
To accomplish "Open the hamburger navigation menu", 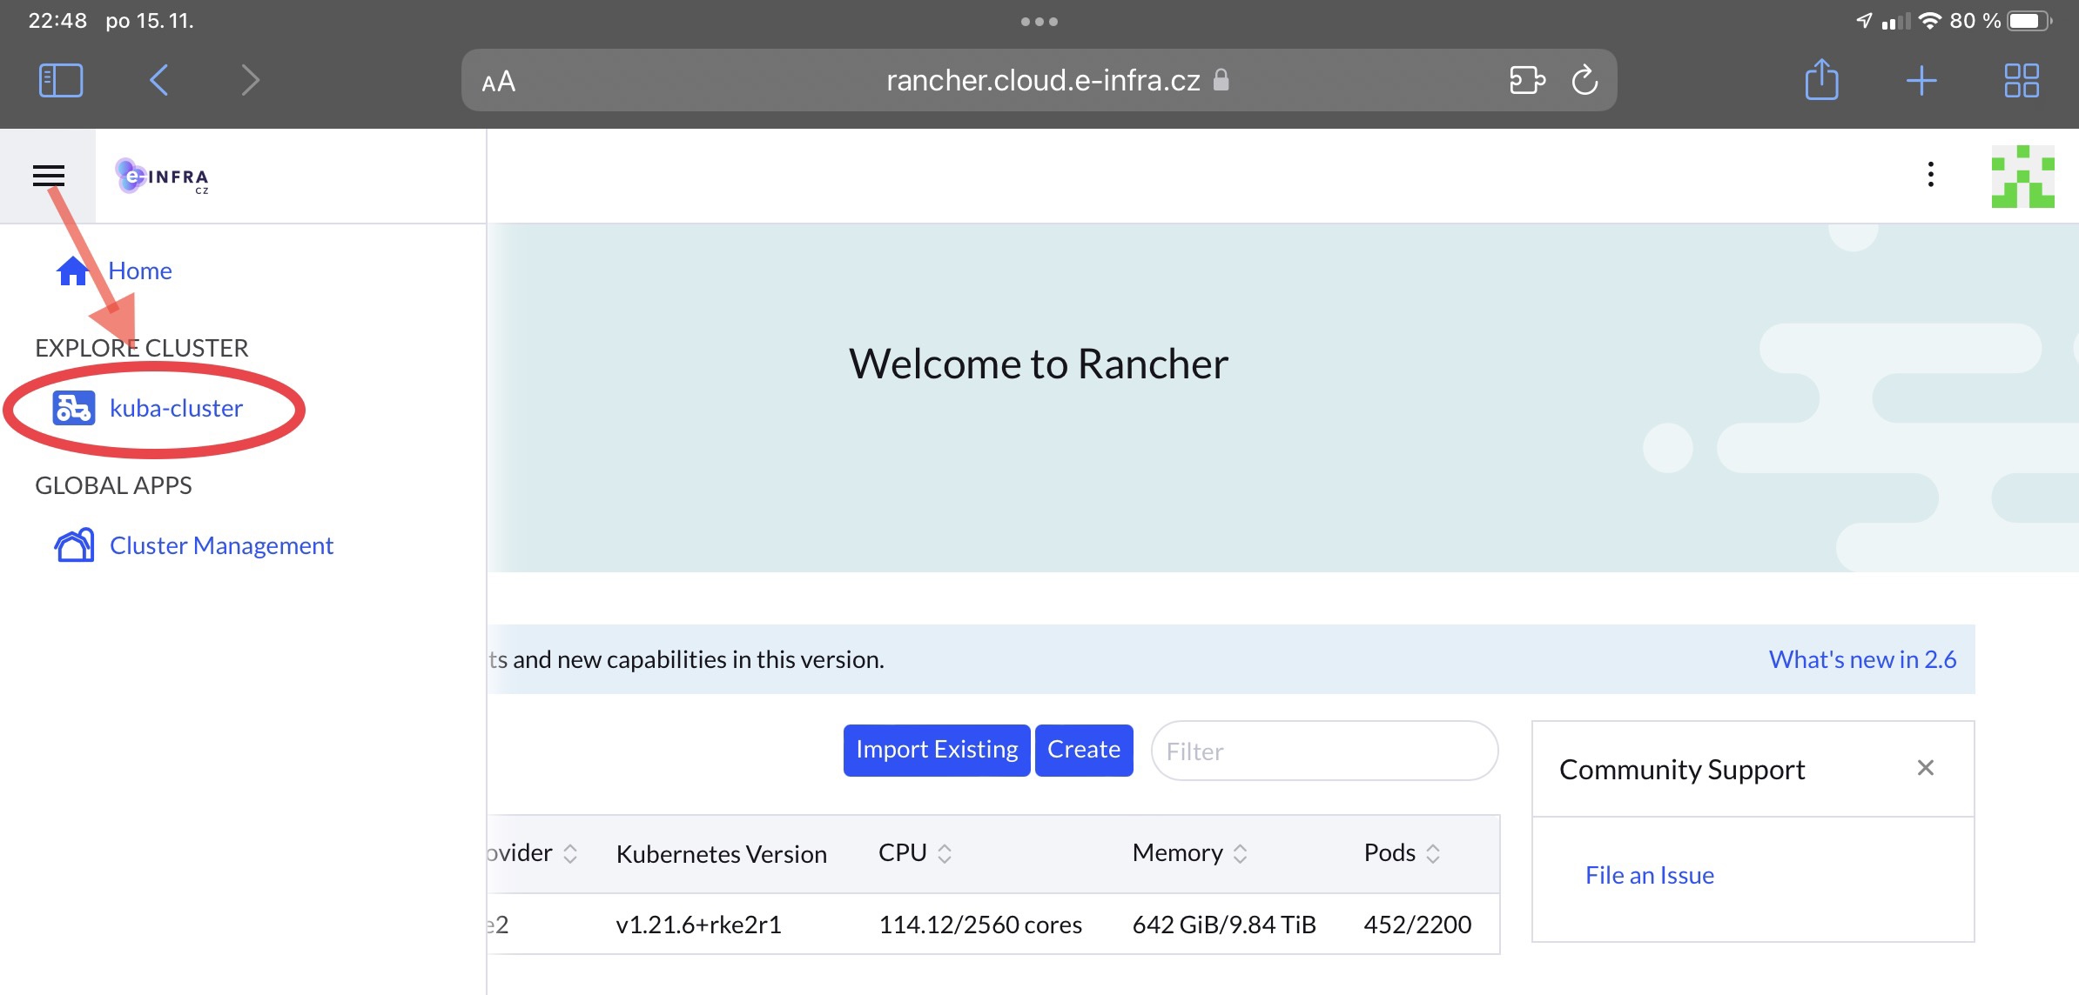I will [x=48, y=176].
